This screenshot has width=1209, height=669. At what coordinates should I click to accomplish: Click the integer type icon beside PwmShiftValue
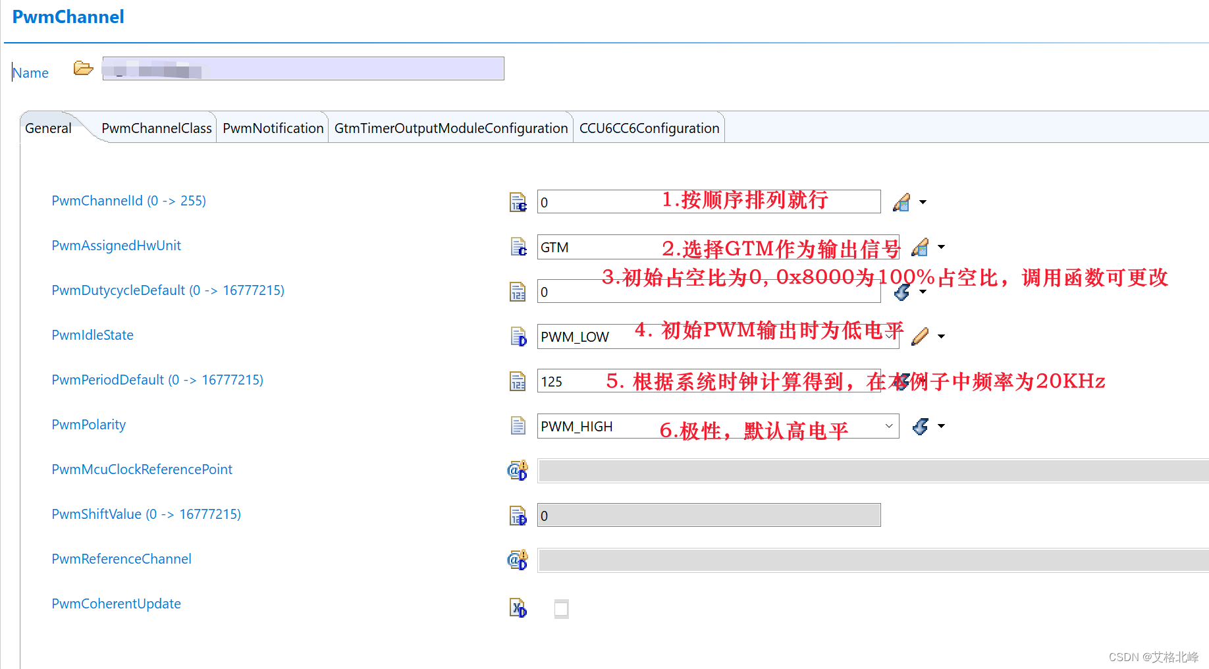point(518,515)
